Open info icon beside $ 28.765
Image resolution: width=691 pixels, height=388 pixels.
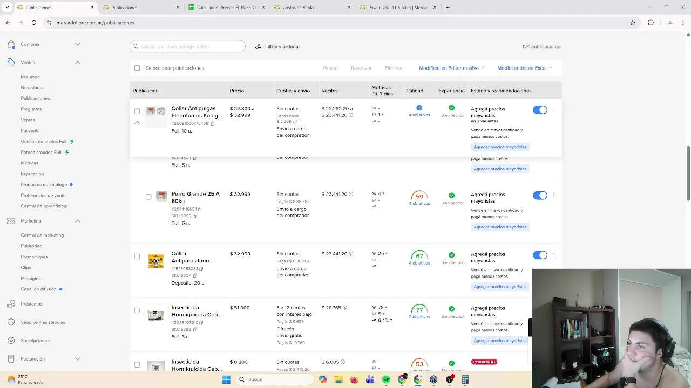click(344, 308)
